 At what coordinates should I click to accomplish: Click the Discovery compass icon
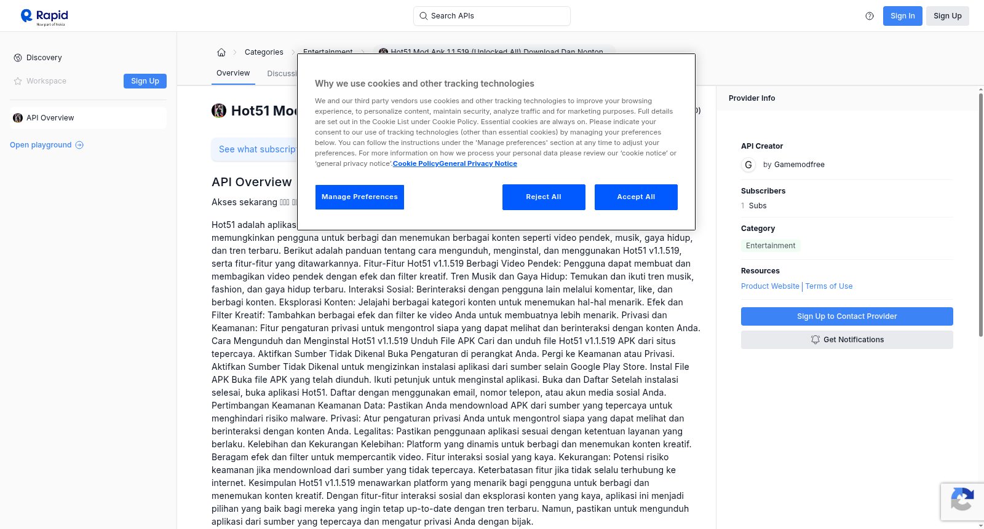pyautogui.click(x=18, y=58)
